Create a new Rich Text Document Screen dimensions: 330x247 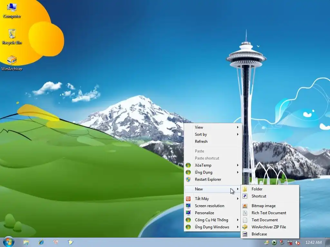click(x=270, y=213)
